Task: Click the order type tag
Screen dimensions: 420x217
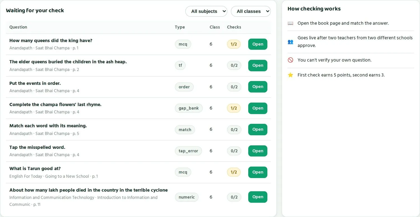Action: [184, 87]
